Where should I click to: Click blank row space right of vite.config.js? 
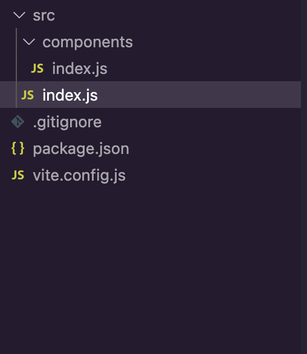(213, 175)
